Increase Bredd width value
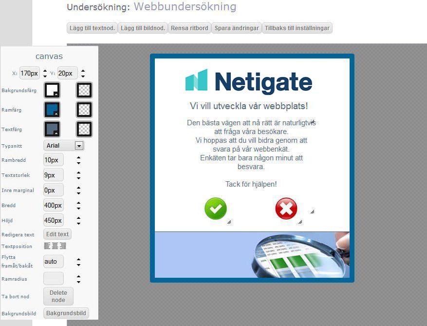Image resolution: width=427 pixels, height=326 pixels. coord(79,203)
